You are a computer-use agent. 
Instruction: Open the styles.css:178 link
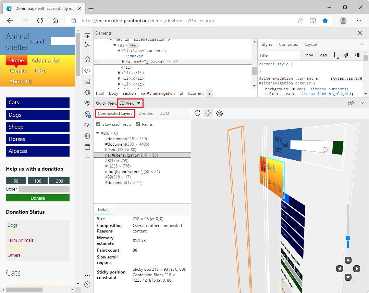346,78
